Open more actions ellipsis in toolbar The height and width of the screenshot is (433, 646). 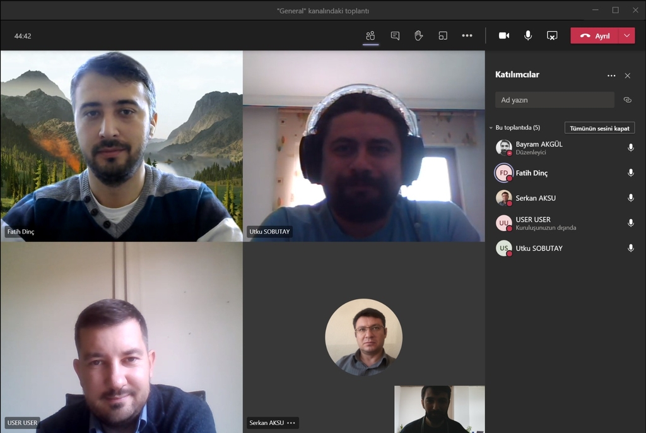467,36
